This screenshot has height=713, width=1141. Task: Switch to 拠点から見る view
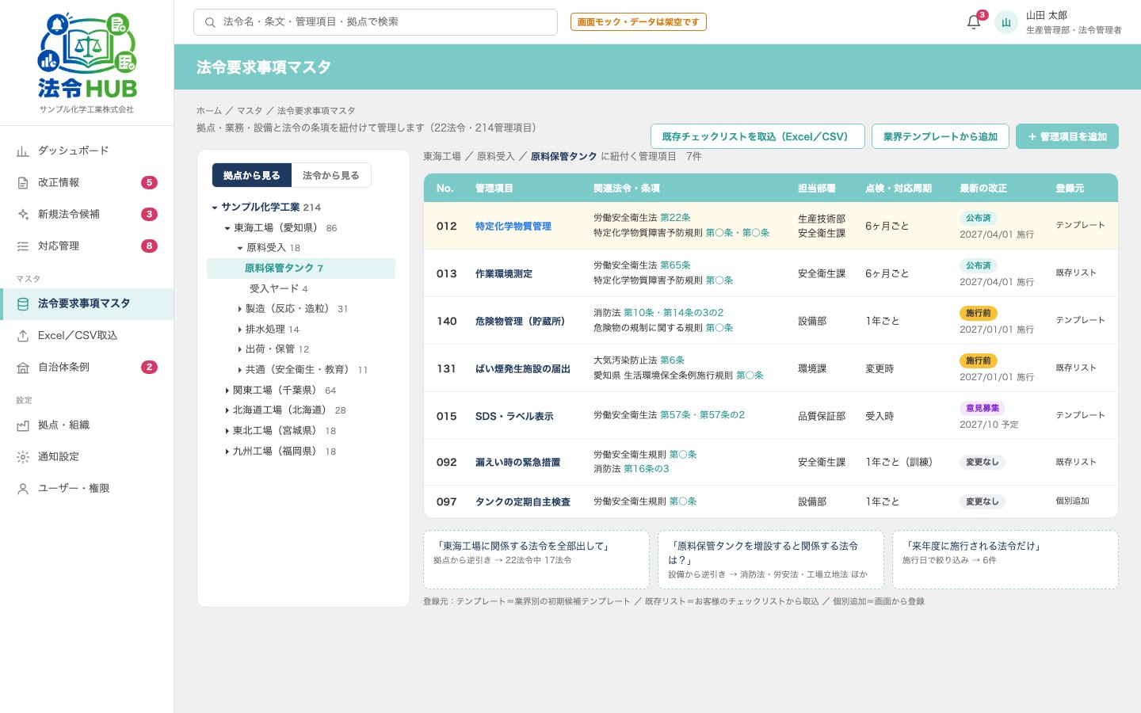point(252,175)
